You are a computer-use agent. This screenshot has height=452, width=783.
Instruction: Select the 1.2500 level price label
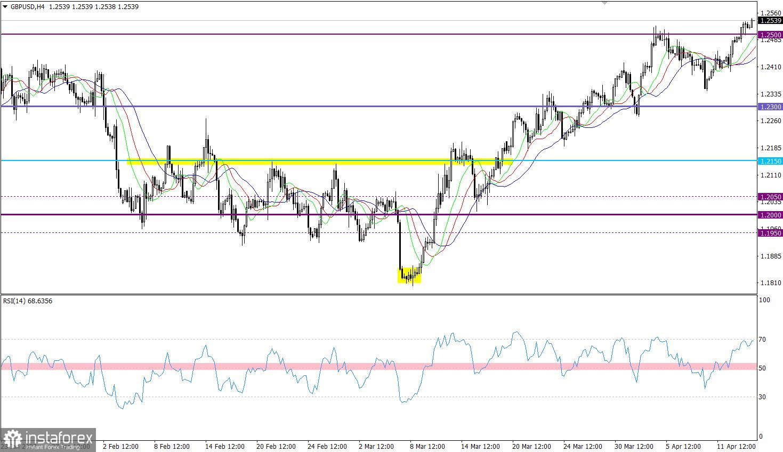[770, 35]
